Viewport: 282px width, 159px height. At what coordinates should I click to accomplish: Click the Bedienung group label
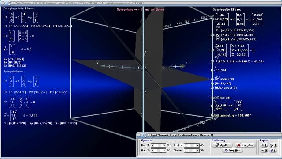(x=219, y=140)
